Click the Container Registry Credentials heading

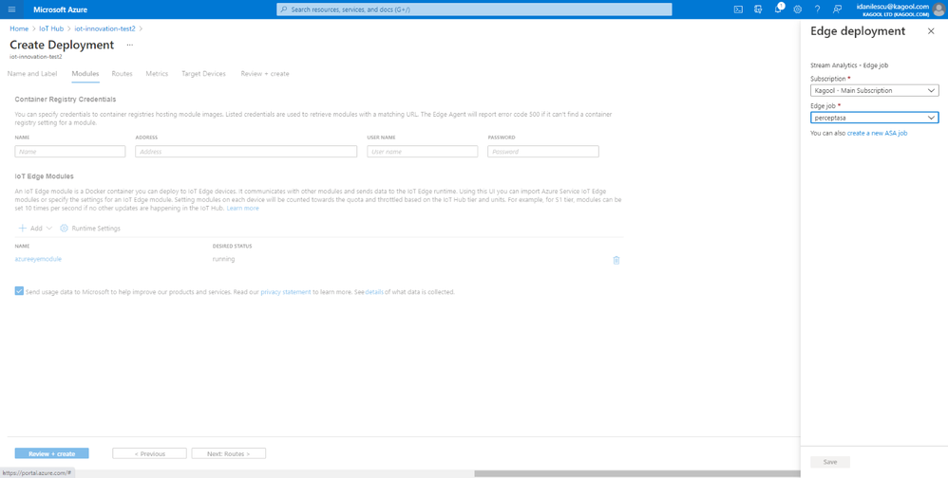pos(66,99)
